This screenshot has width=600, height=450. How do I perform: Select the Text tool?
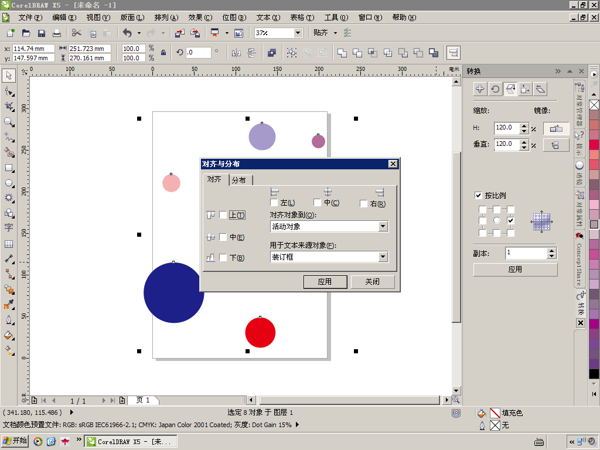tap(9, 228)
